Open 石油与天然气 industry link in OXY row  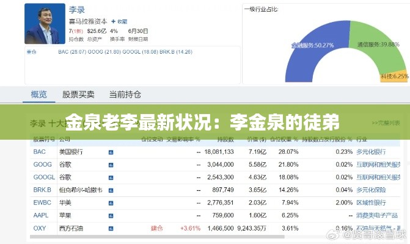point(378,228)
